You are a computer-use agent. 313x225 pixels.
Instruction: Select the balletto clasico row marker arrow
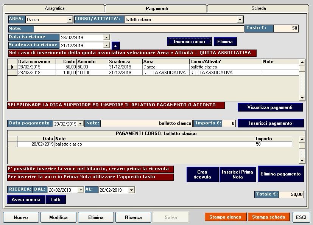click(12, 67)
